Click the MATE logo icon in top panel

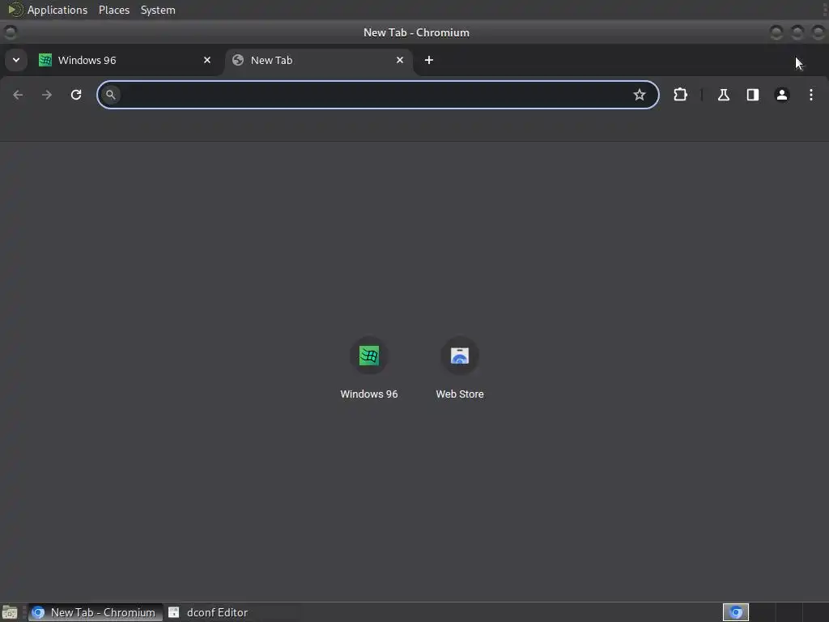point(15,10)
